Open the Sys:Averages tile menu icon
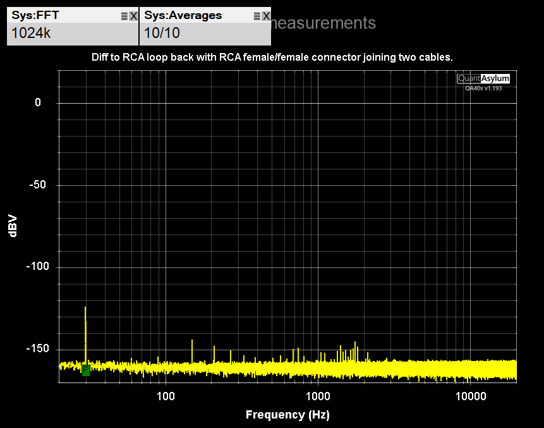544x428 pixels. point(257,16)
